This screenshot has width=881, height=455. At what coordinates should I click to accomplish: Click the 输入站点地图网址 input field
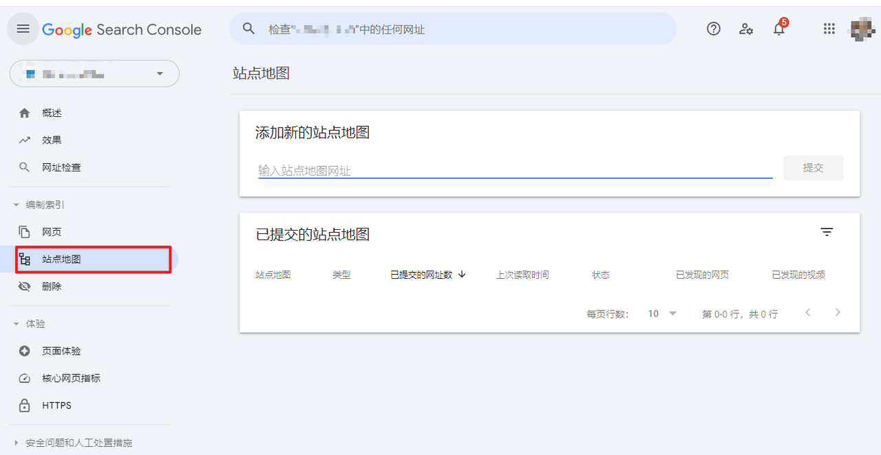pyautogui.click(x=515, y=170)
